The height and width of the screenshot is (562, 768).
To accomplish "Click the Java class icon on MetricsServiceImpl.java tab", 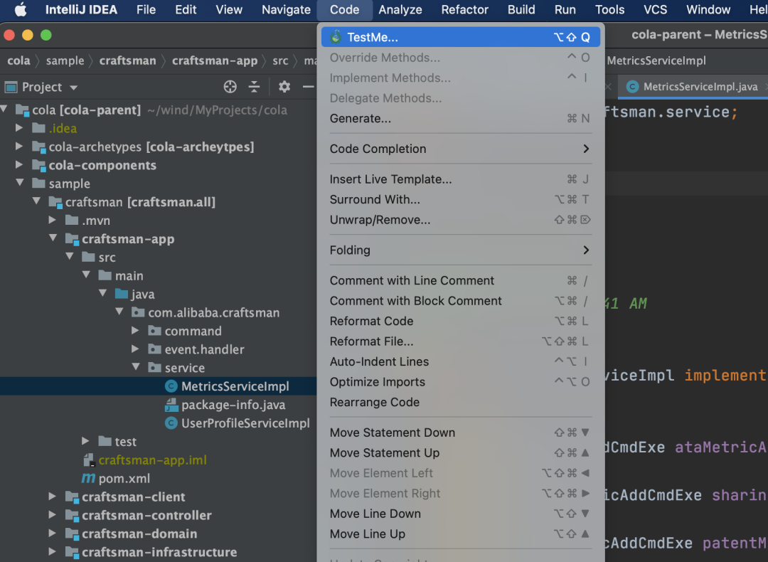I will pyautogui.click(x=631, y=87).
